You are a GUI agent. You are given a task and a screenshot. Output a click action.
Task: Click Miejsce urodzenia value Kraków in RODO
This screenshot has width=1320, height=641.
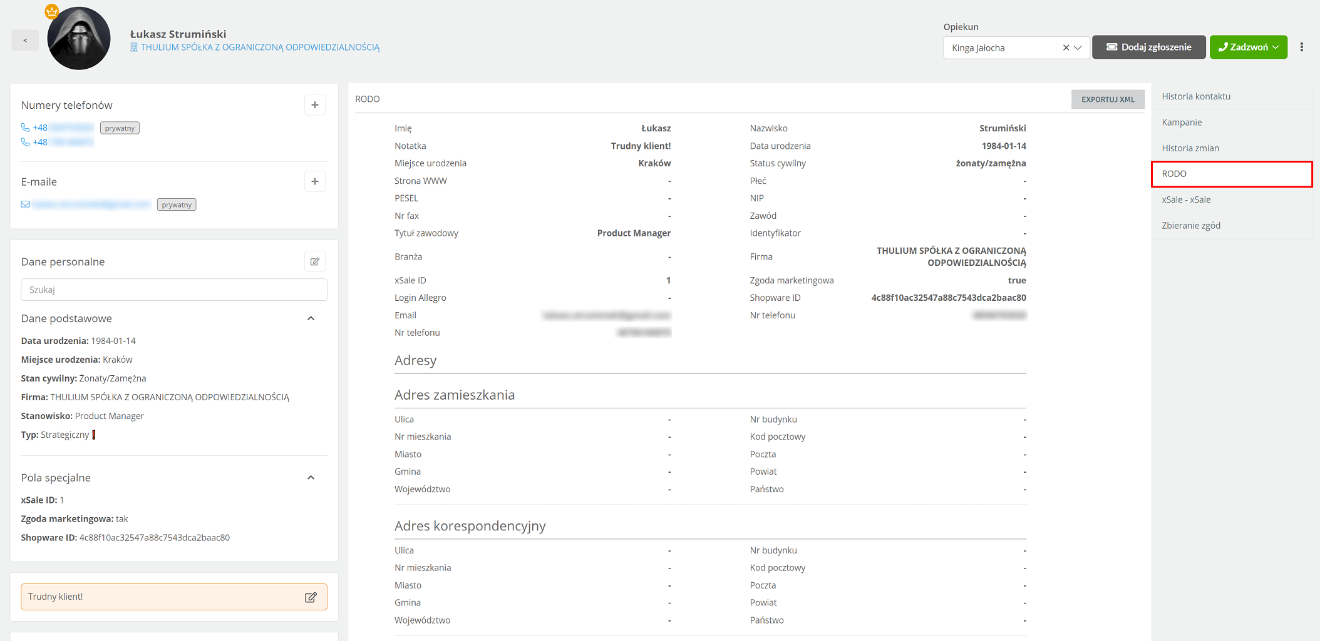(x=654, y=163)
